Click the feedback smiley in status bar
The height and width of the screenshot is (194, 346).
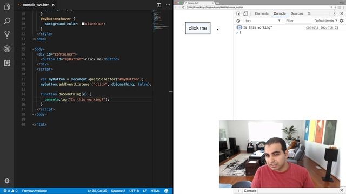(x=167, y=191)
